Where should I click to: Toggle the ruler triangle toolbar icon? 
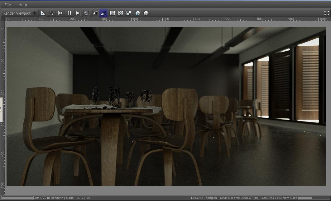click(43, 13)
